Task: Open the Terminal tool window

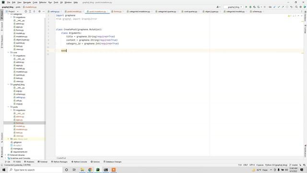Action: [x=43, y=162]
